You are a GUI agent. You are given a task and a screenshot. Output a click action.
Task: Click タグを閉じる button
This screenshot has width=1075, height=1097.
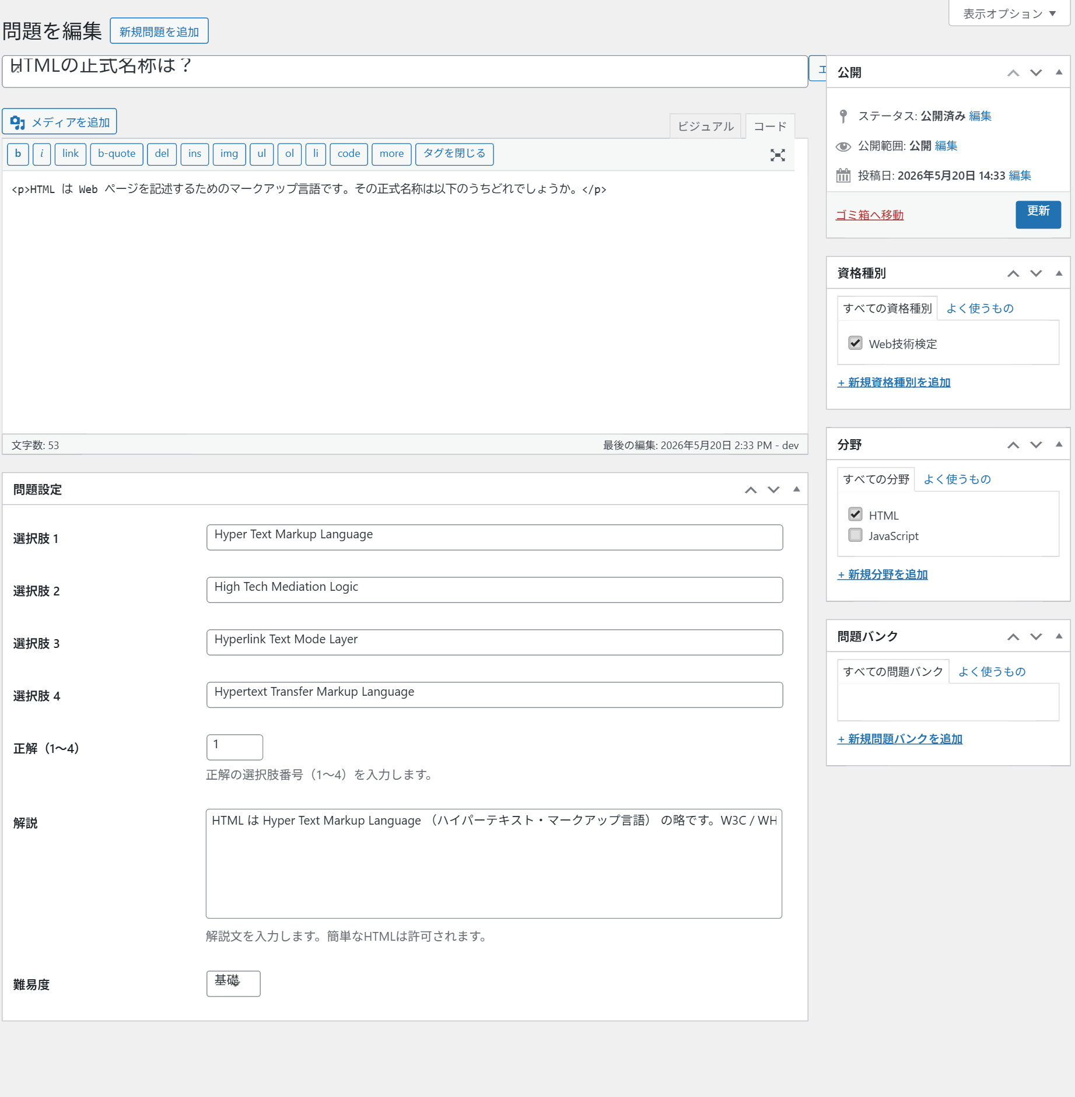pyautogui.click(x=454, y=154)
